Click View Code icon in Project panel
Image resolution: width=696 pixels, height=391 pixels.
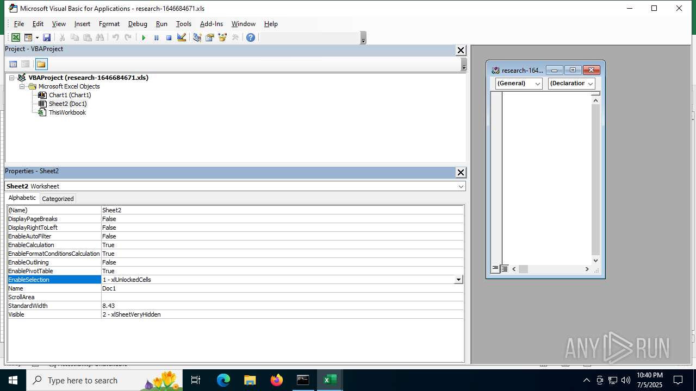pyautogui.click(x=13, y=64)
